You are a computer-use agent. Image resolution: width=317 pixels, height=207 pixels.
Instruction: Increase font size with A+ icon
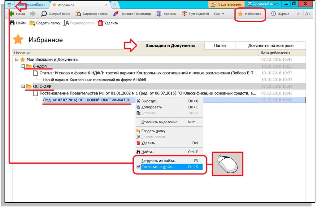coord(308,14)
